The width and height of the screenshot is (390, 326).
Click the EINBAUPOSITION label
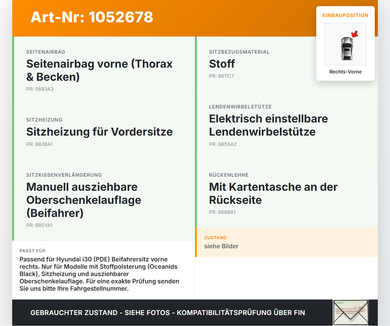pyautogui.click(x=346, y=15)
